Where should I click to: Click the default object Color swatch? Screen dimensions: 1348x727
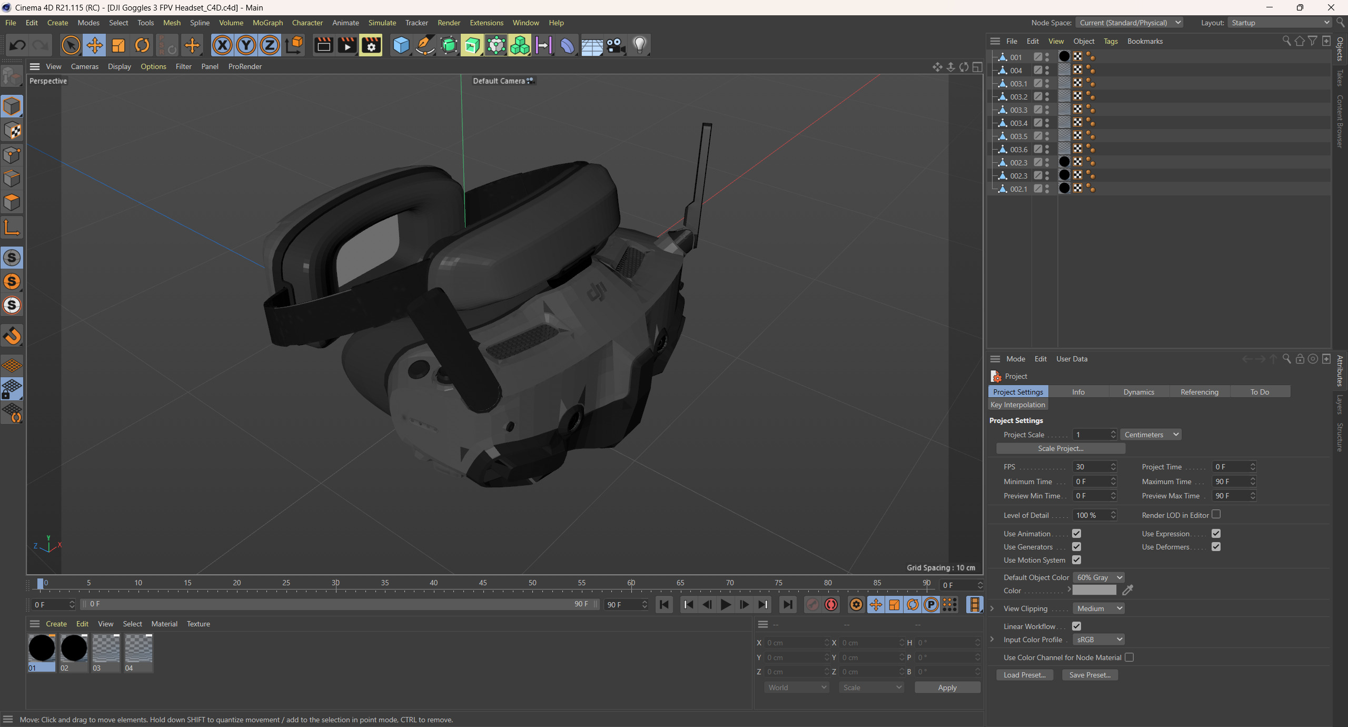(x=1094, y=590)
